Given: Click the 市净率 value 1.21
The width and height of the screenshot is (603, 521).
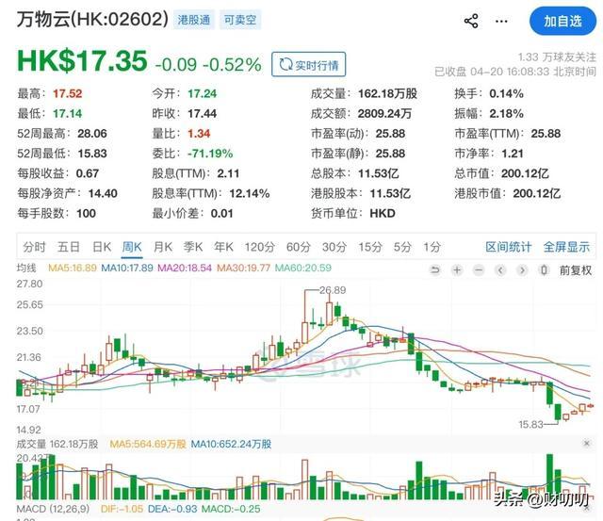Looking at the screenshot, I should click(x=513, y=154).
